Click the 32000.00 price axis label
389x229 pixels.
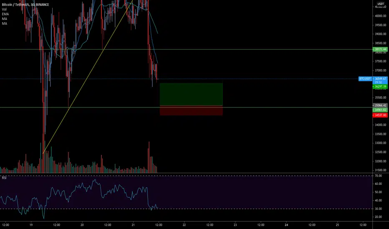tap(381, 161)
